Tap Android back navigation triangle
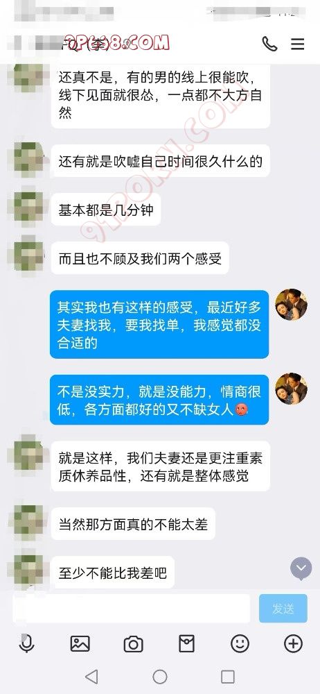320x694 pixels. click(x=91, y=676)
